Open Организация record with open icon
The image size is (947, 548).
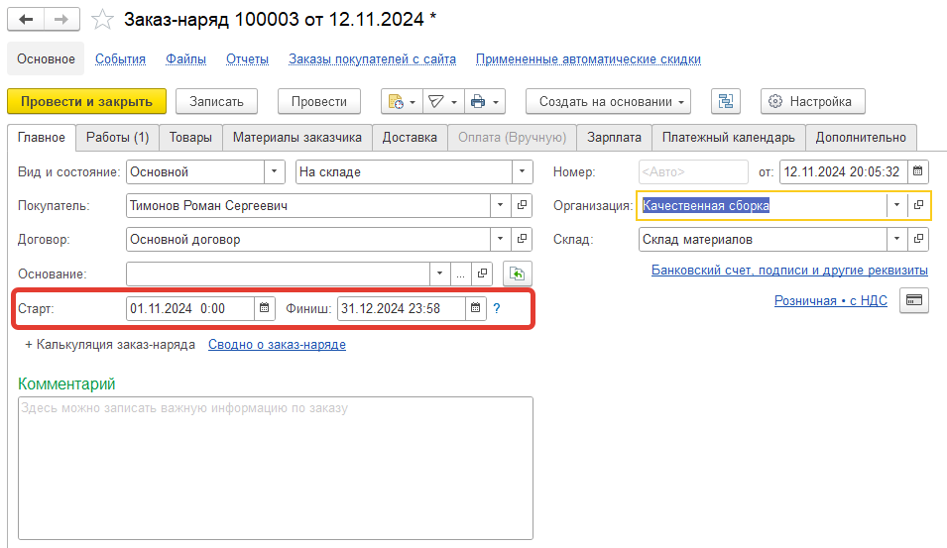(918, 205)
